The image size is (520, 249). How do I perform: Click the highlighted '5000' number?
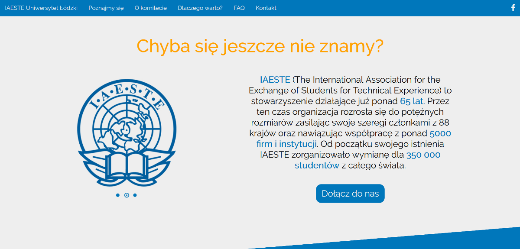[440, 133]
